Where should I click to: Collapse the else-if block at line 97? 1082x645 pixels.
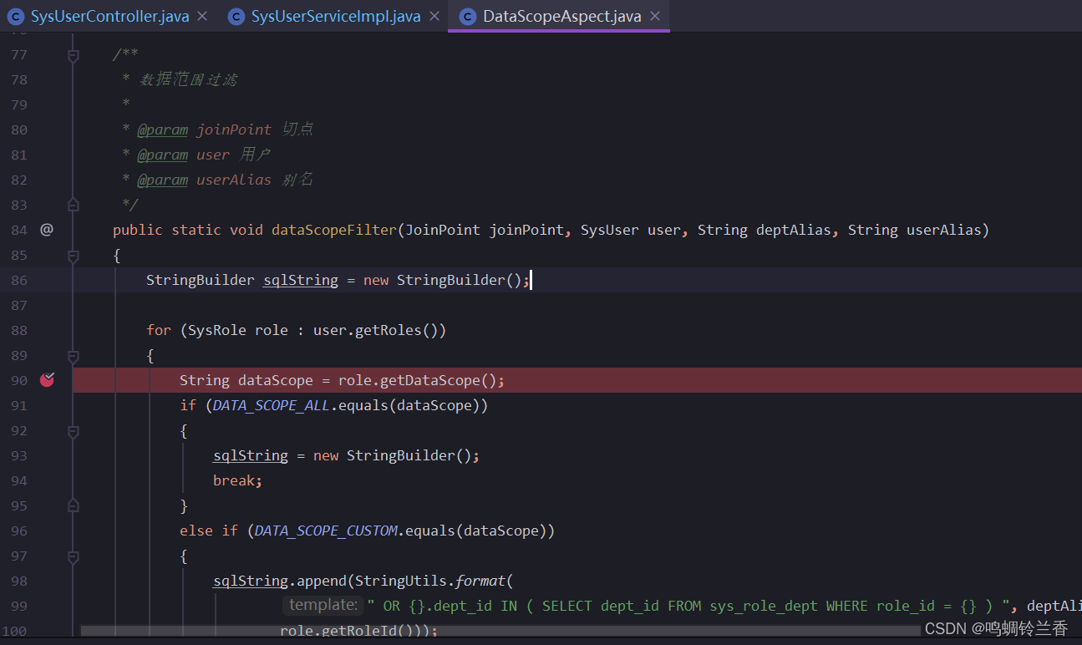pyautogui.click(x=74, y=556)
